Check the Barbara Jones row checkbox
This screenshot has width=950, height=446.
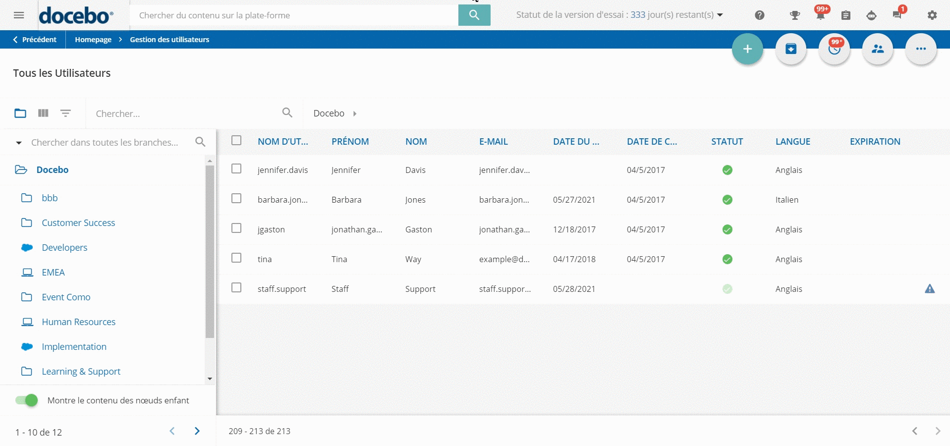[236, 198]
